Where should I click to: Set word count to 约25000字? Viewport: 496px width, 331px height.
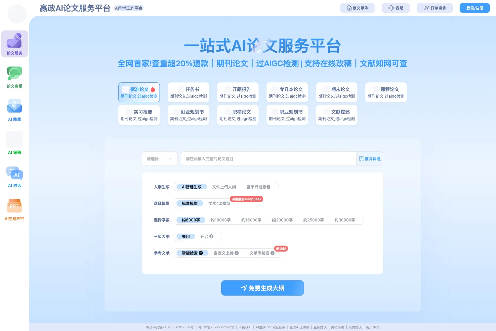[313, 220]
